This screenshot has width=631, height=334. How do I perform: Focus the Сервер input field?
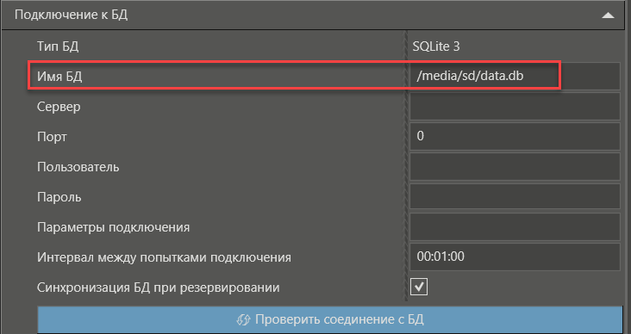pos(515,106)
